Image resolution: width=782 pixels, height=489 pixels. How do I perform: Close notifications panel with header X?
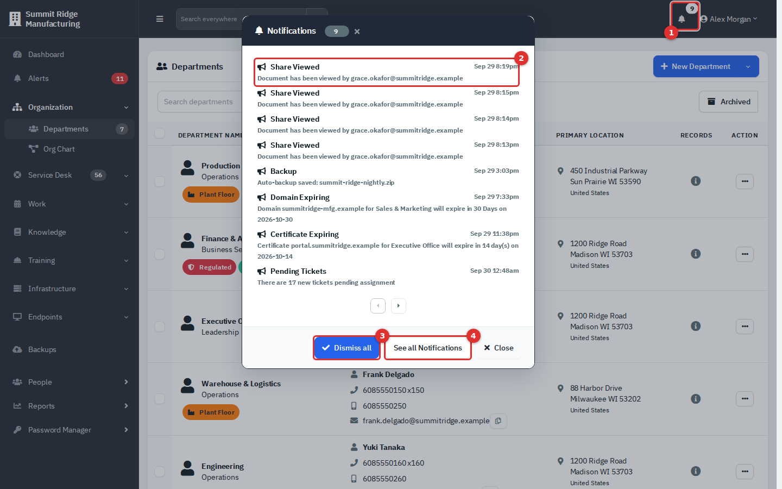coord(357,32)
